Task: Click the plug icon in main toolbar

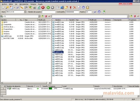Action: 18,8
